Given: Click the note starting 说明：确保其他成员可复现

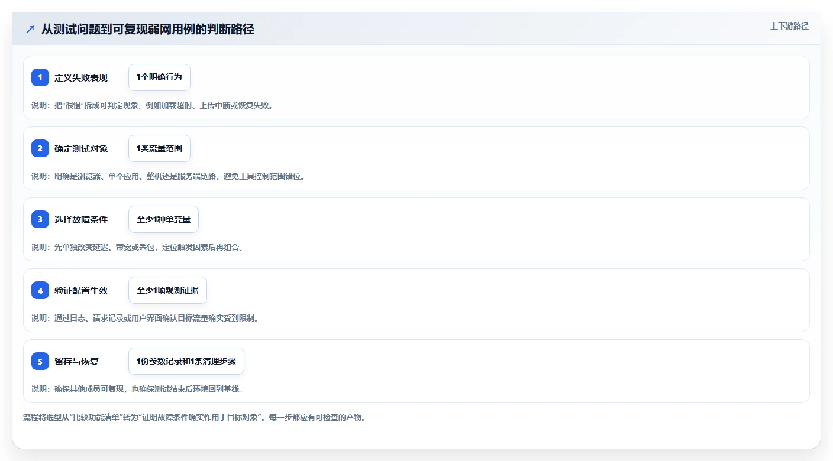Looking at the screenshot, I should pos(138,389).
